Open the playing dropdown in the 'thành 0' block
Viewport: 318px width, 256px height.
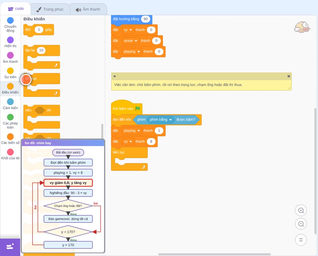[x=132, y=52]
